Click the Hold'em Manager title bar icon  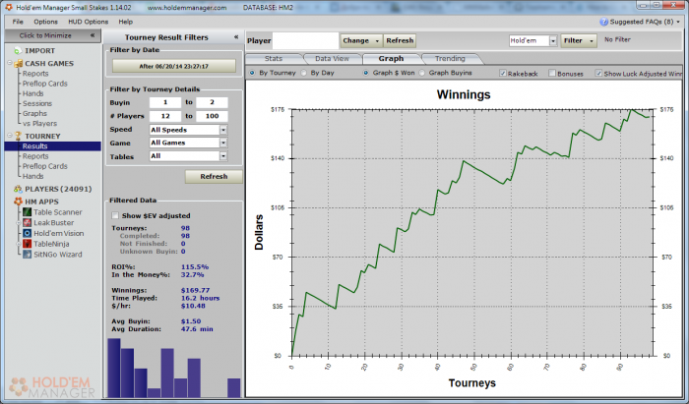pos(8,8)
